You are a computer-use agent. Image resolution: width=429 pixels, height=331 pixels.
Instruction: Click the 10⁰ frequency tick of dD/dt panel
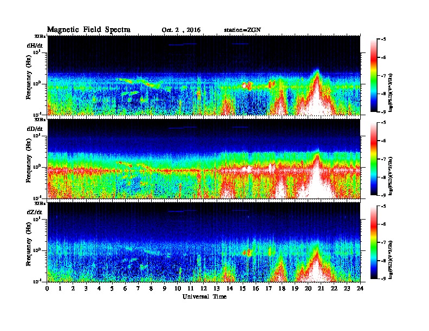coord(37,167)
